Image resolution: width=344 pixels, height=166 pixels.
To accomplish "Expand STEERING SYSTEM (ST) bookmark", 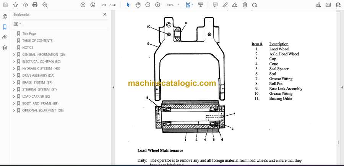I will point(14,90).
